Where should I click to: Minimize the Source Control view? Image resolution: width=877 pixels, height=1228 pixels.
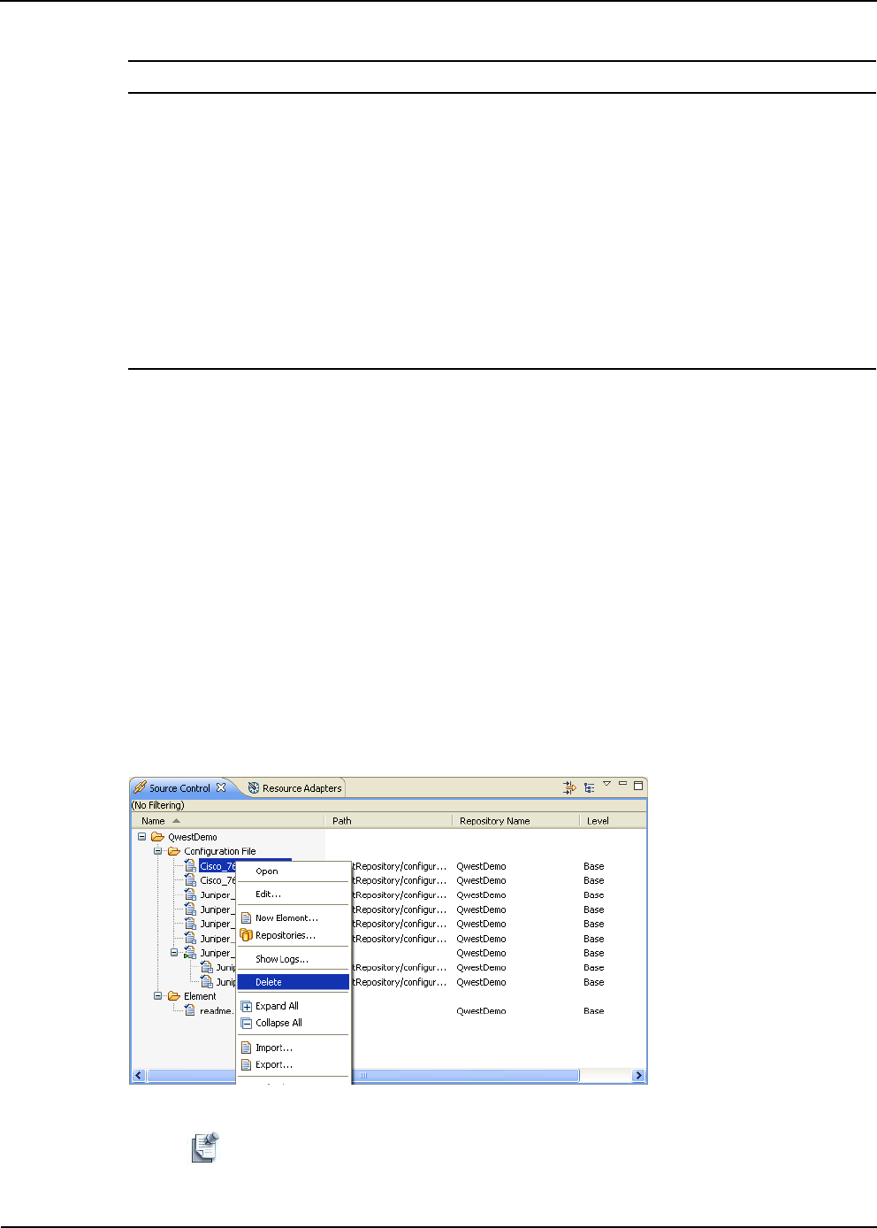coord(622,783)
